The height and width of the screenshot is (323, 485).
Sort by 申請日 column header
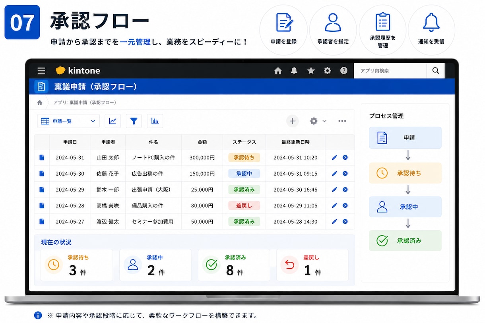(70, 142)
